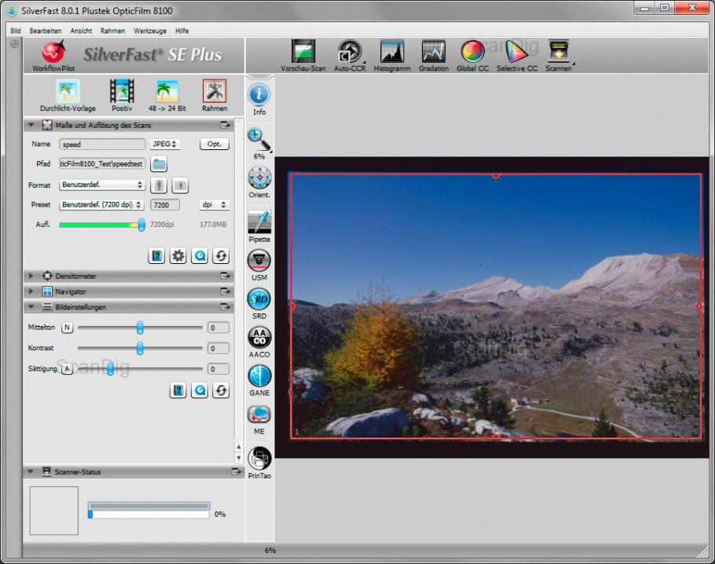Open the Gradation curves tool
Image resolution: width=715 pixels, height=564 pixels.
pyautogui.click(x=434, y=52)
